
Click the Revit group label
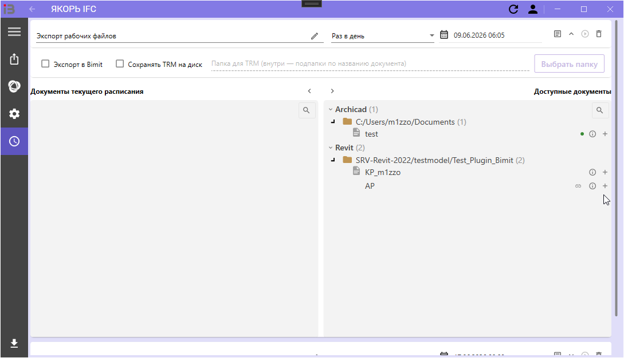click(x=344, y=148)
